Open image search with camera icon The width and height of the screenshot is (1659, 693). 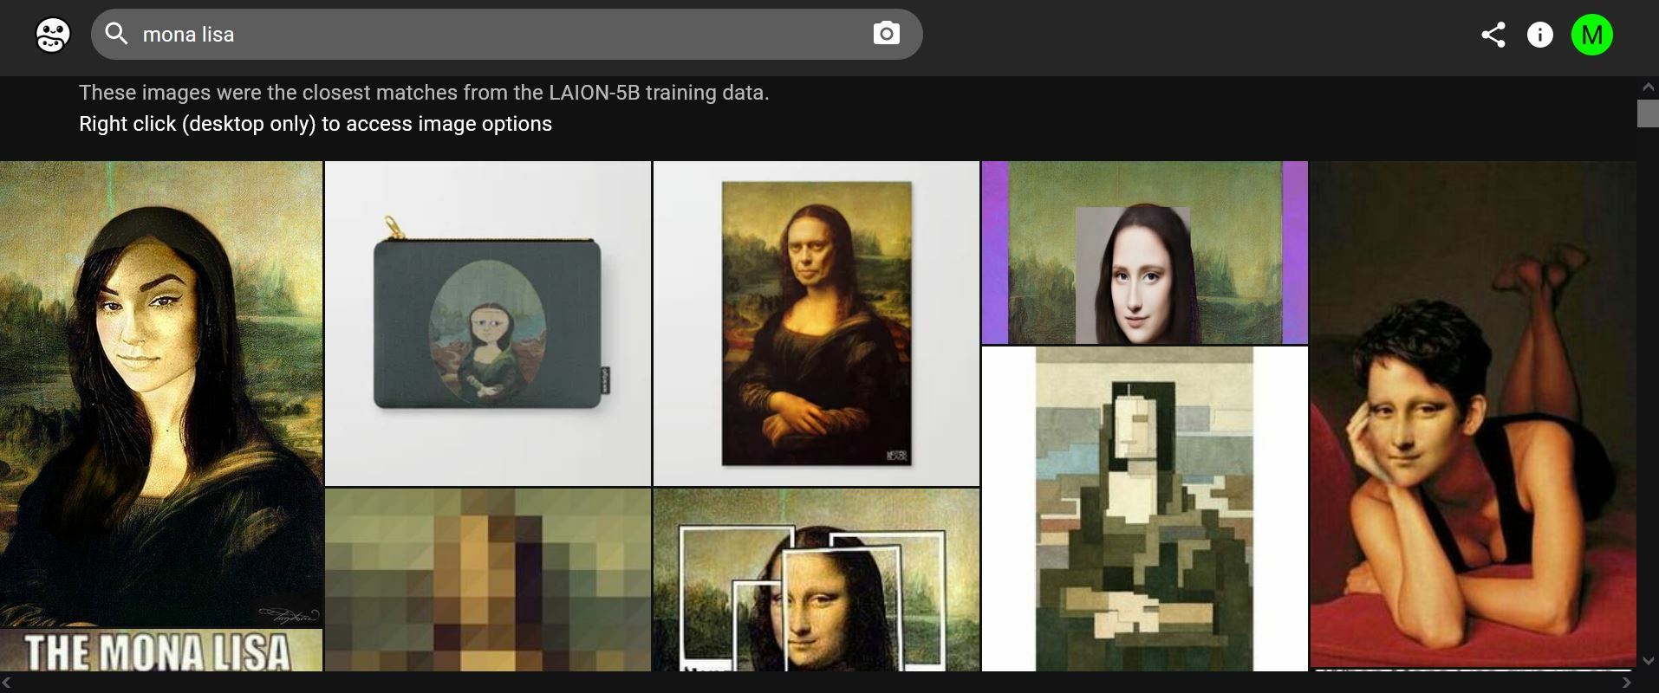(x=886, y=34)
